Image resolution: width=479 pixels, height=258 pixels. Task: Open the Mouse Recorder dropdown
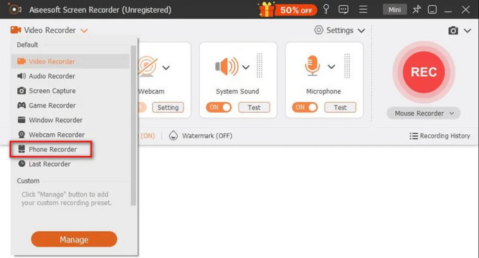click(x=423, y=113)
